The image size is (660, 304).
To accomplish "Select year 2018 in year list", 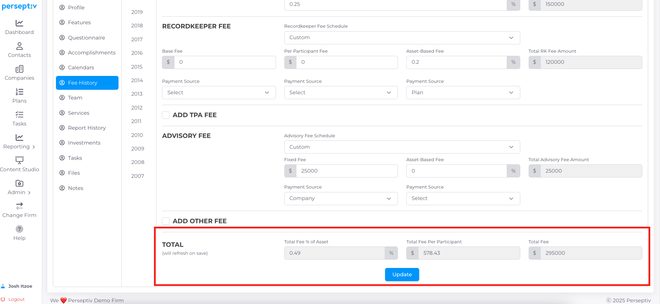I will click(x=137, y=26).
